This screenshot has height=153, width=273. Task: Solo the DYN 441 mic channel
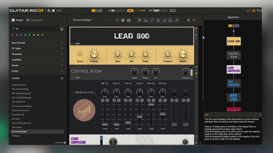point(165,100)
